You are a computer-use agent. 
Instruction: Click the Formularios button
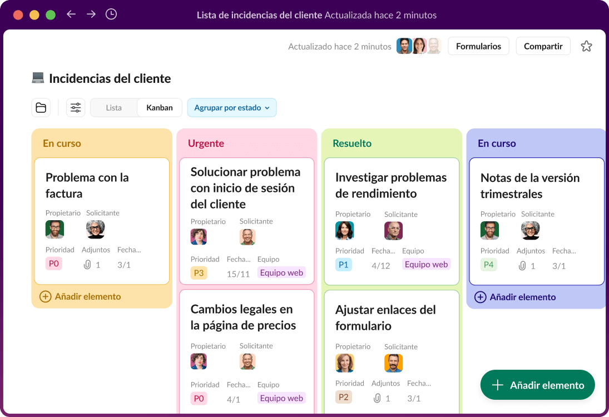click(478, 46)
